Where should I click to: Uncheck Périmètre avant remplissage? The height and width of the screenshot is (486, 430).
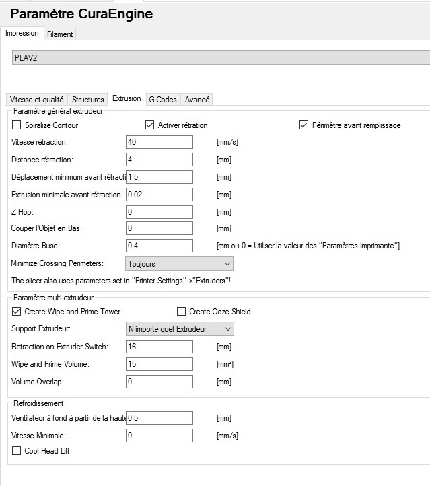point(305,125)
